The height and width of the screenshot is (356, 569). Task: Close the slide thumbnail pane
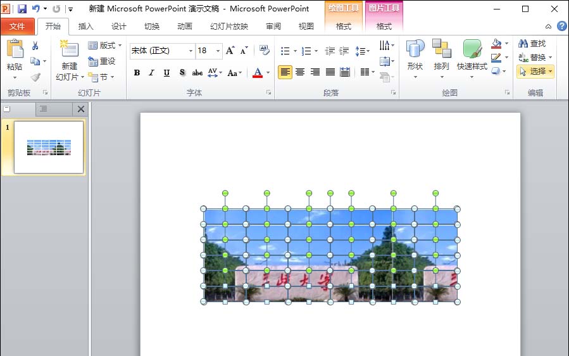click(x=81, y=109)
